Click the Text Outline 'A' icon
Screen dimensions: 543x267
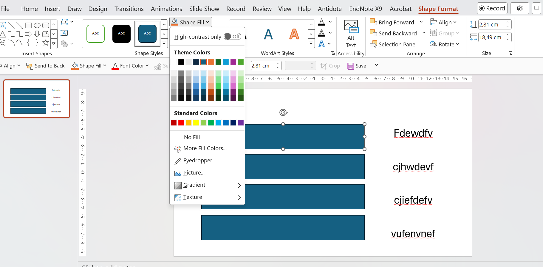(322, 33)
